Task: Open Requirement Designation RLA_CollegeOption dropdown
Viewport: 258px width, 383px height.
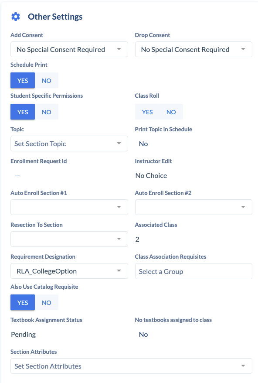Action: [x=69, y=271]
